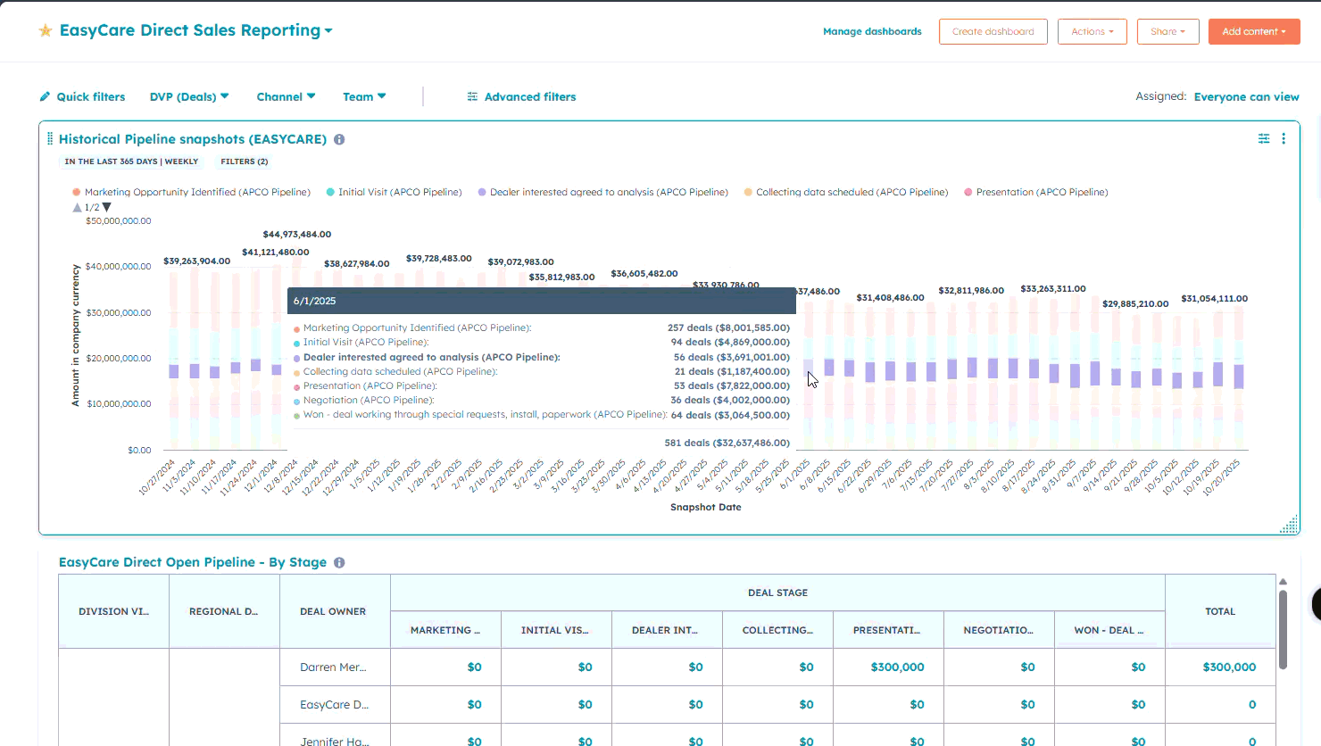This screenshot has height=746, width=1321.
Task: Open the Share menu
Action: click(1167, 31)
